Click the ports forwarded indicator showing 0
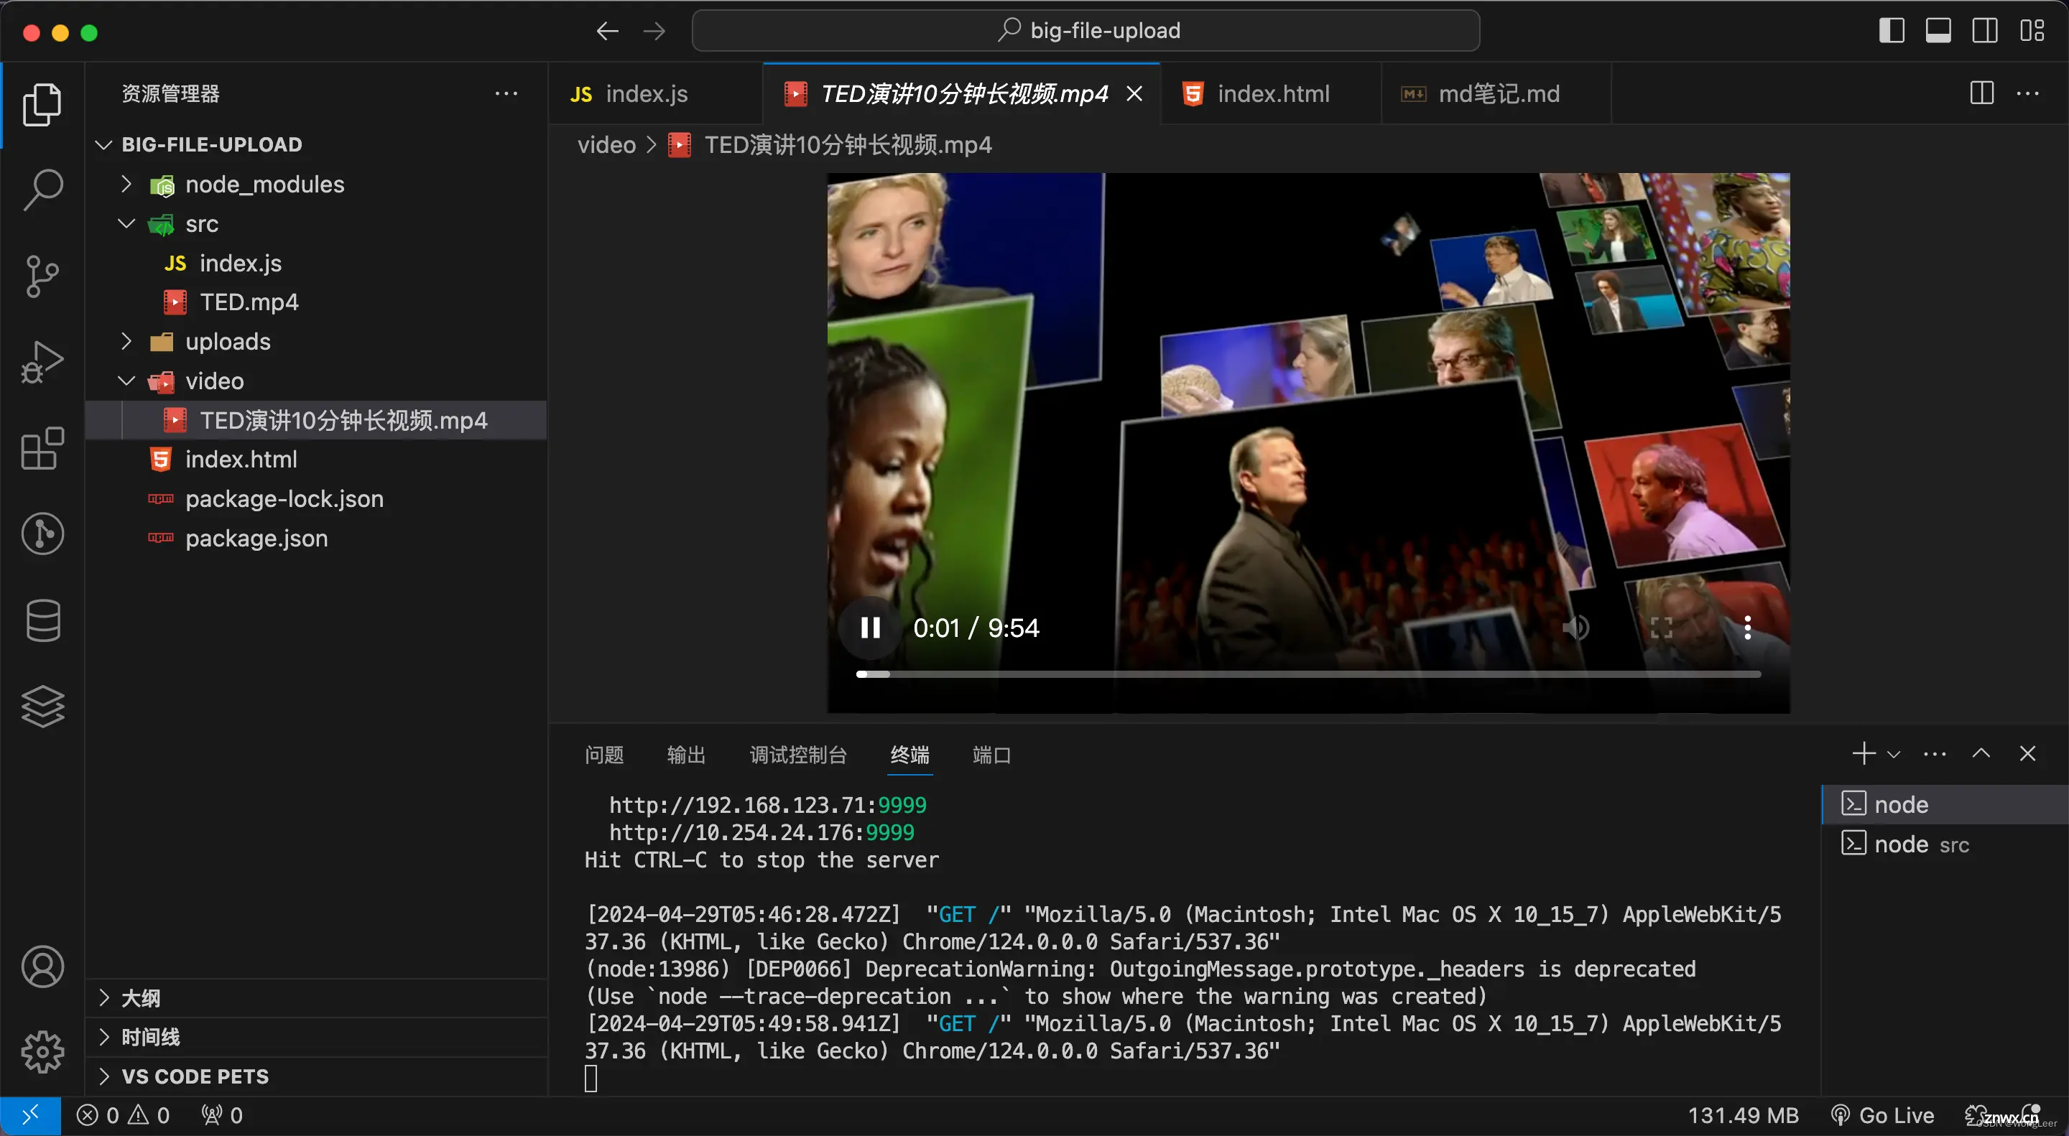 [x=222, y=1115]
